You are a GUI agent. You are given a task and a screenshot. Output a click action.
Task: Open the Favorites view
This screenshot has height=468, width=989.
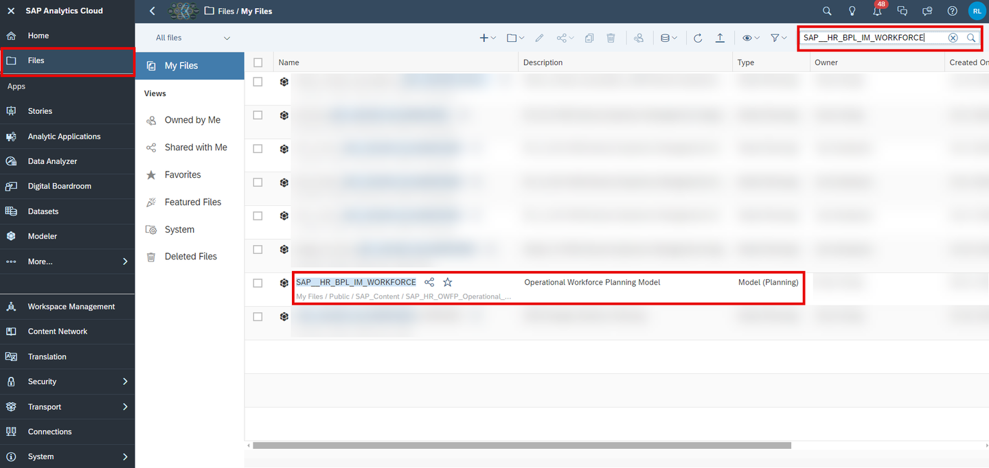click(190, 175)
